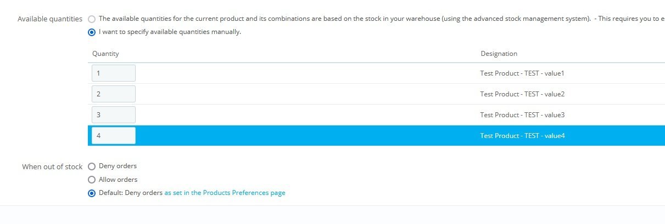
Task: Select the Default: Deny orders radio button
Action: (x=92, y=193)
